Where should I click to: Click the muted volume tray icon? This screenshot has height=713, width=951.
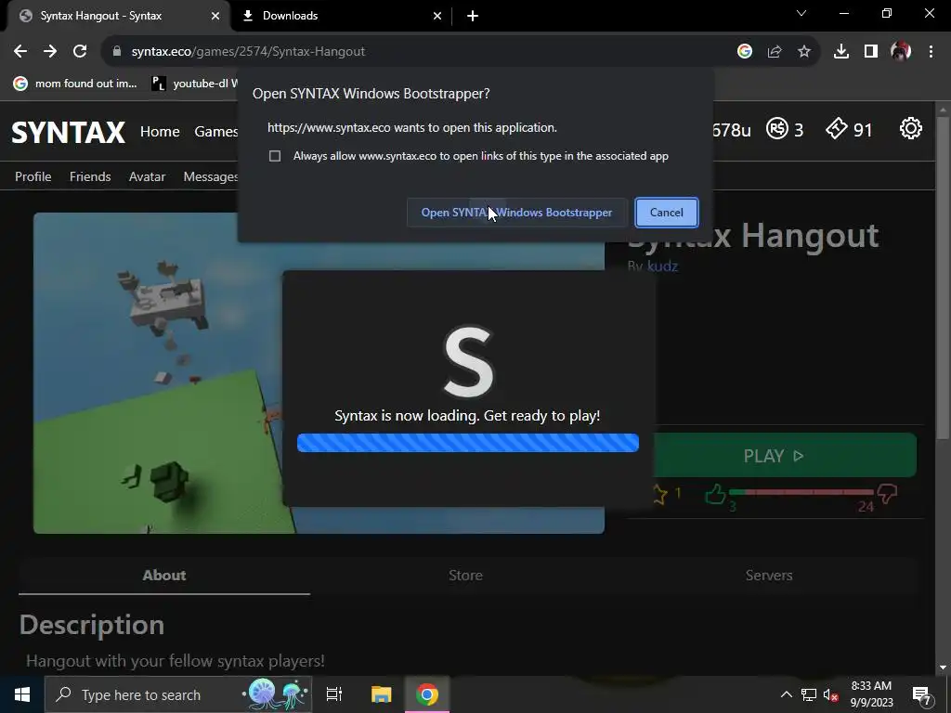tap(830, 694)
